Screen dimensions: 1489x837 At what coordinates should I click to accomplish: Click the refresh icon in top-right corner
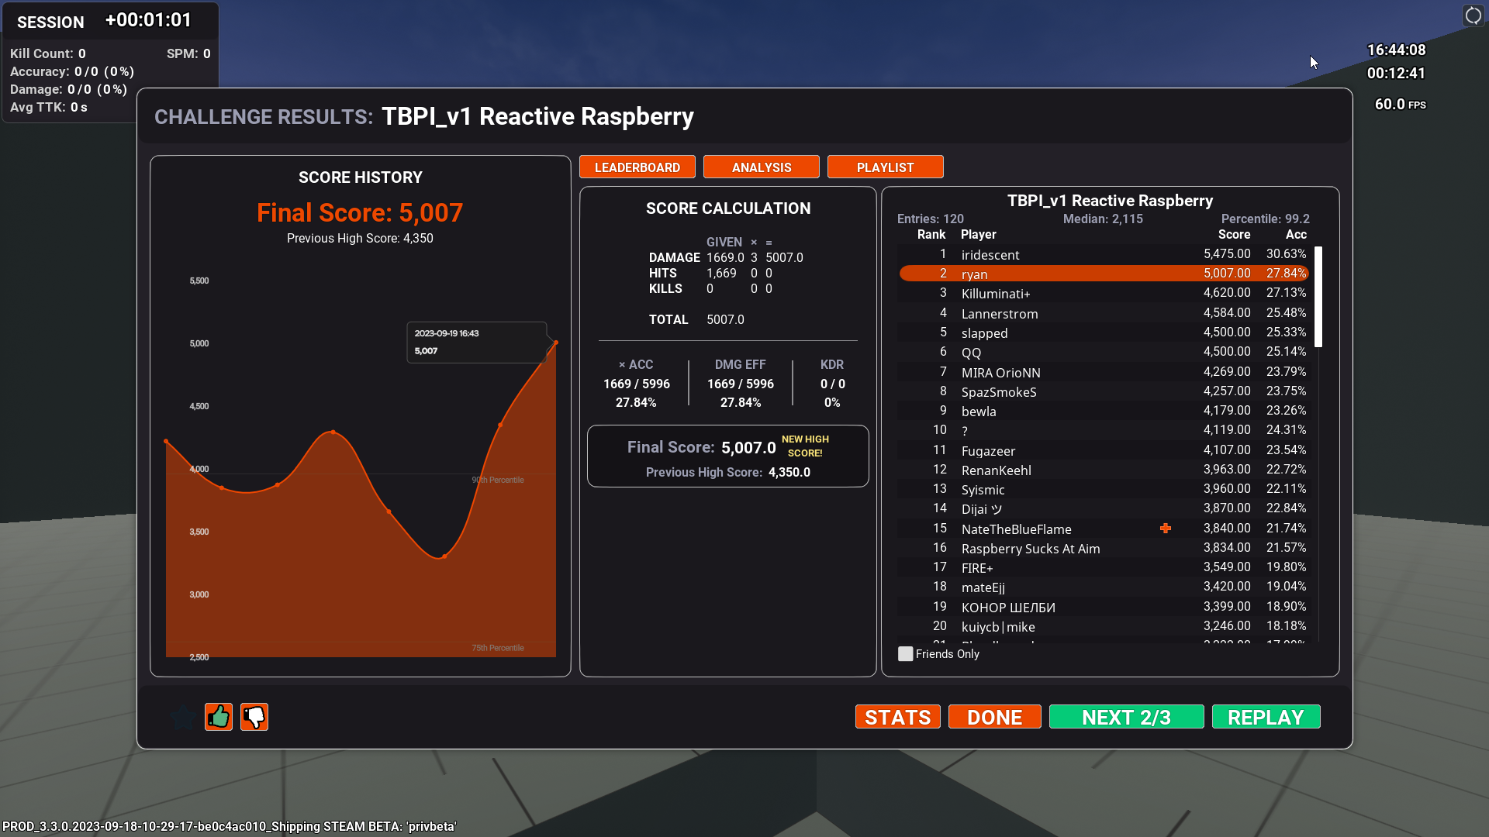(x=1473, y=15)
